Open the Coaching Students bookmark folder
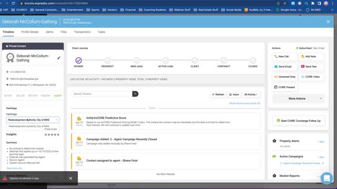The height and width of the screenshot is (189, 337). [x=152, y=10]
